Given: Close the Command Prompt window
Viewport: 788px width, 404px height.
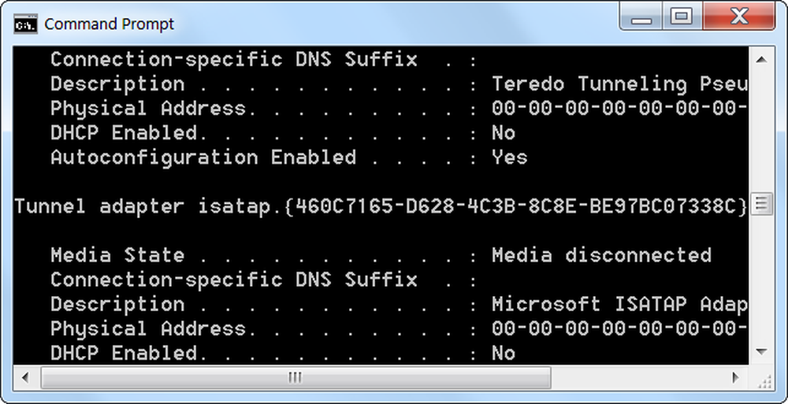Looking at the screenshot, I should (x=739, y=17).
